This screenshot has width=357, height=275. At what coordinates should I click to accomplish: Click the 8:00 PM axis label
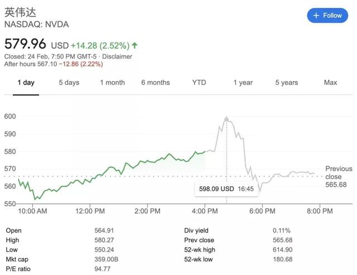click(x=320, y=211)
